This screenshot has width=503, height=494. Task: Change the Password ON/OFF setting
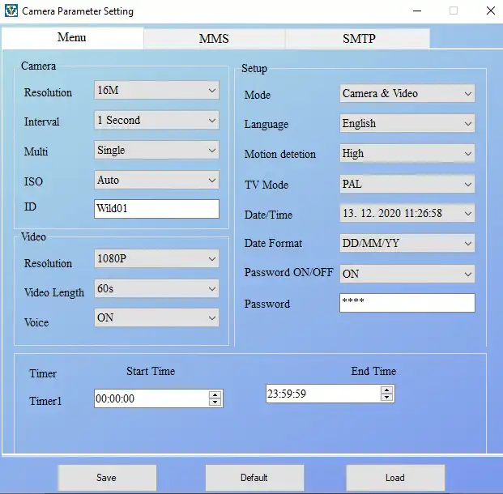tap(407, 275)
